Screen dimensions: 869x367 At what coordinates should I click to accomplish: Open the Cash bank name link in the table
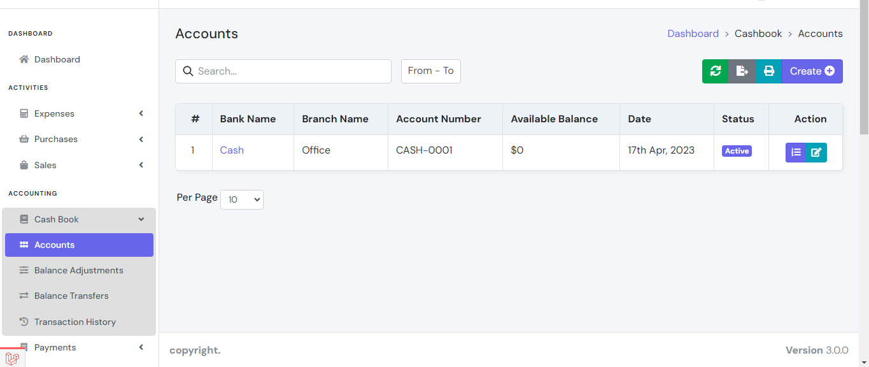pyautogui.click(x=231, y=150)
